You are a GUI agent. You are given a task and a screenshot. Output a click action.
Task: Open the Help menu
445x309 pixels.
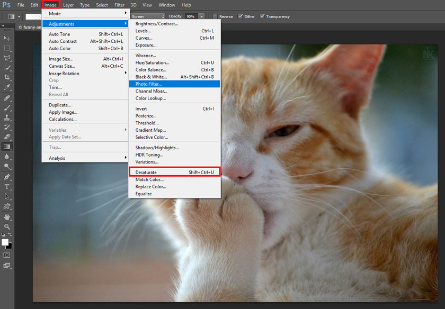pos(186,5)
